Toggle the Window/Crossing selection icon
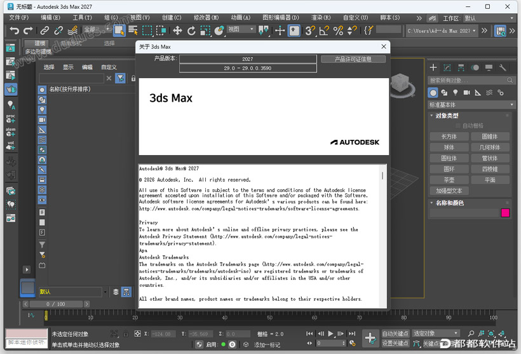 [x=161, y=31]
